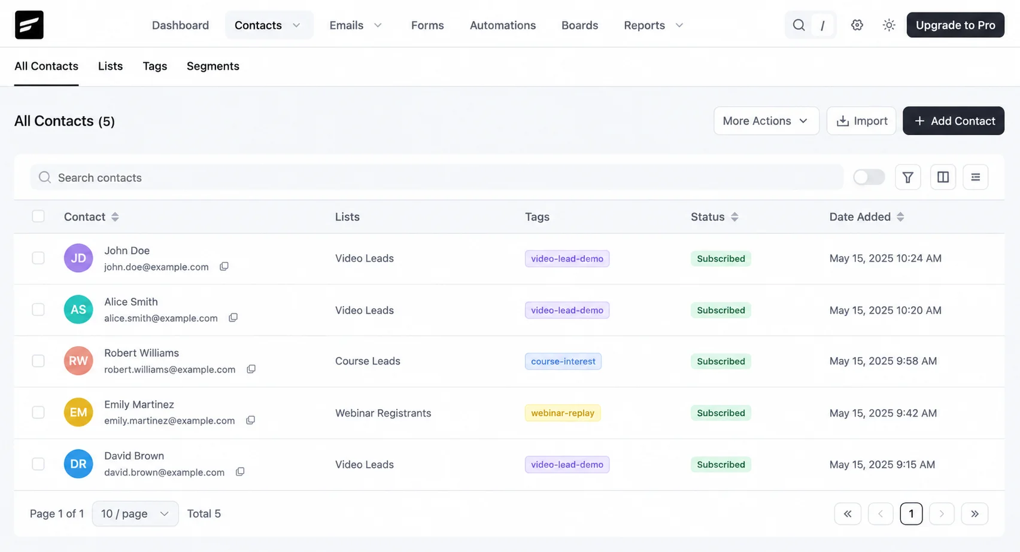Select the All Contacts tab

[x=46, y=66]
